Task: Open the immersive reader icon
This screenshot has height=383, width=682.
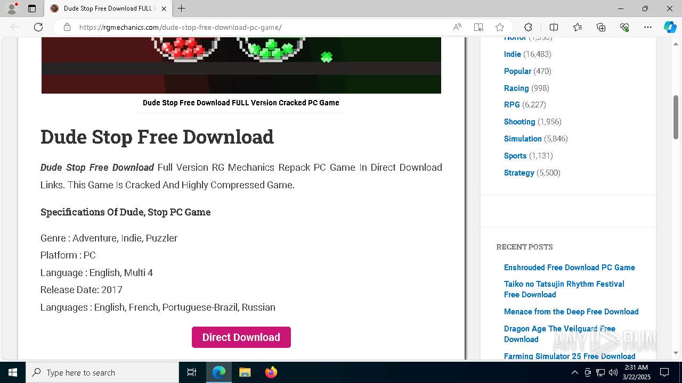Action: 478,27
